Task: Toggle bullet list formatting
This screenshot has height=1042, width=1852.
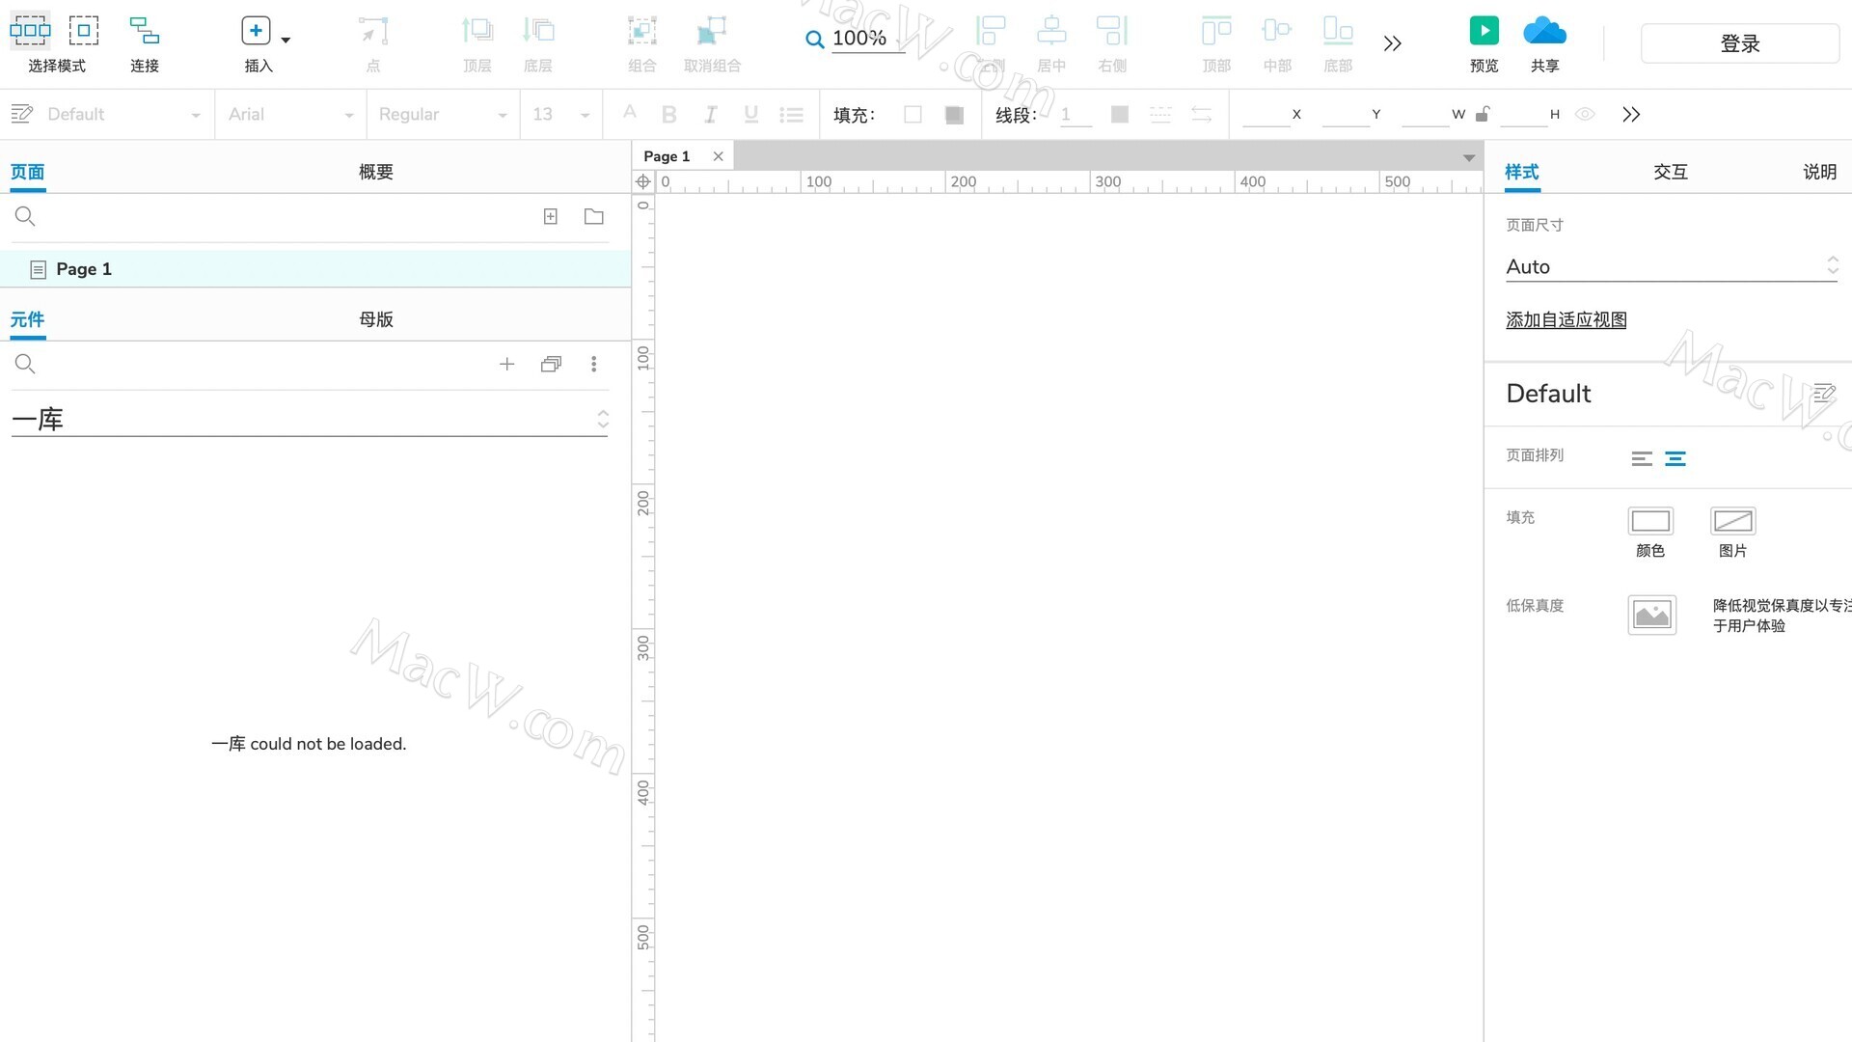Action: [792, 115]
